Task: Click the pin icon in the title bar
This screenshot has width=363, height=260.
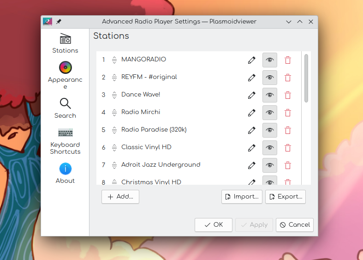Action: point(59,22)
